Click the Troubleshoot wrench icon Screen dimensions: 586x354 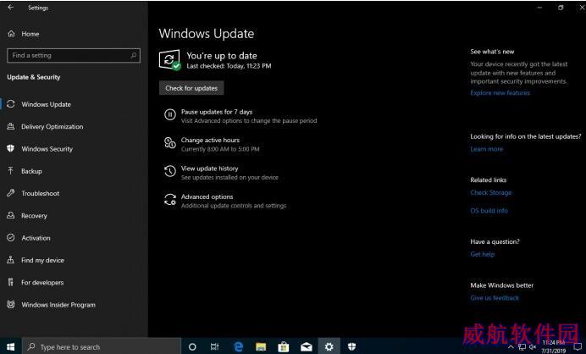tap(11, 193)
